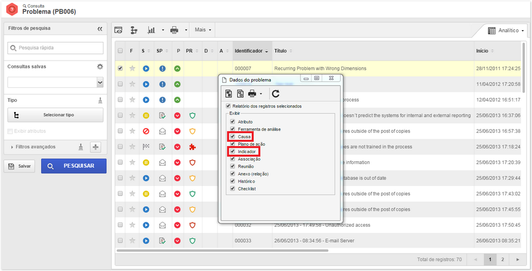
Task: Click the grid horizontal scrollbar
Action: click(222, 251)
